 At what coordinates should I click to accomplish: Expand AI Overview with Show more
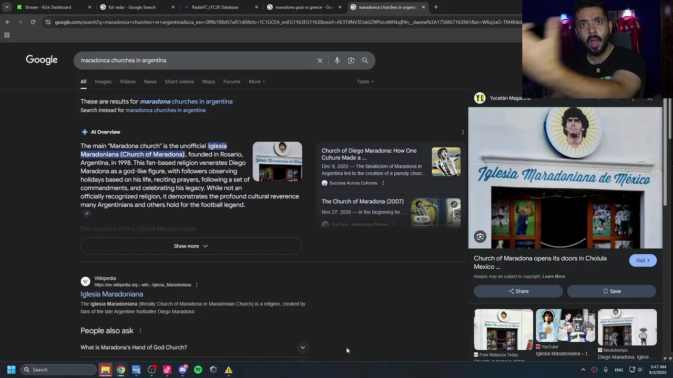(x=191, y=246)
